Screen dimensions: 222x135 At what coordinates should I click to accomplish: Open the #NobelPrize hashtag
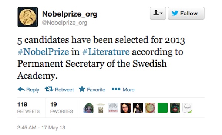point(43,52)
